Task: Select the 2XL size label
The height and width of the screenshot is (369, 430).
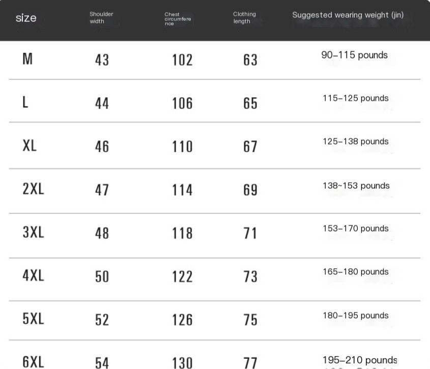Action: [33, 189]
